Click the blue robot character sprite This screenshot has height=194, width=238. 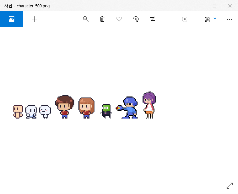click(127, 108)
